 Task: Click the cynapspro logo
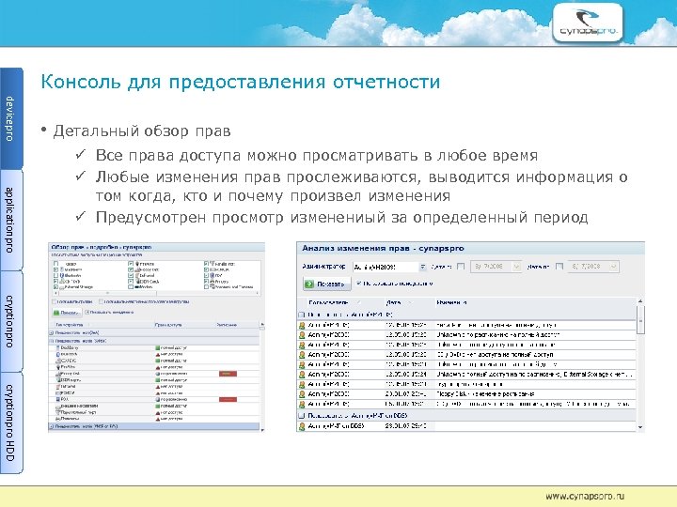point(588,23)
